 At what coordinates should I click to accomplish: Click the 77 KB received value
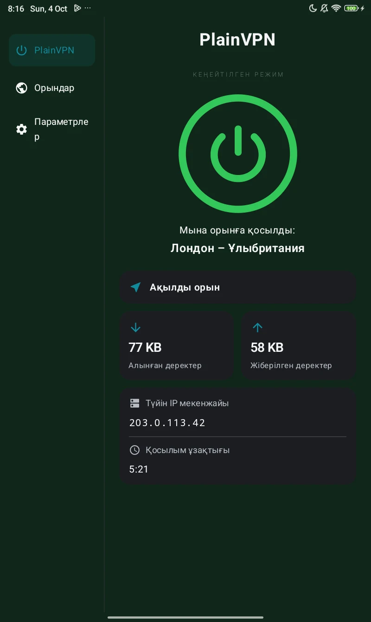tap(145, 347)
